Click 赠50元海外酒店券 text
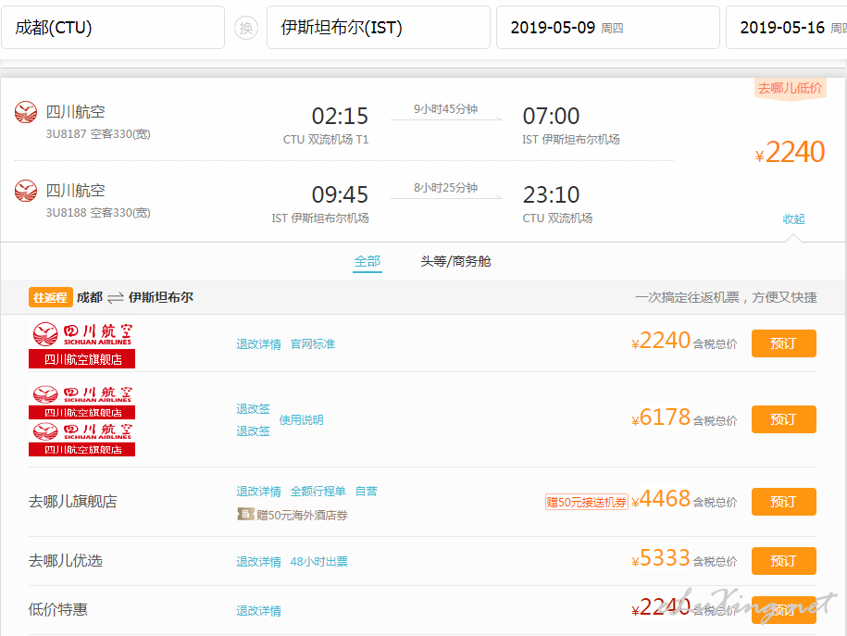Image resolution: width=847 pixels, height=636 pixels. coord(302,515)
